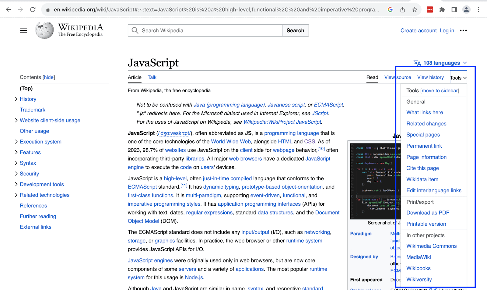Expand the Syntax section in Contents
Screen dimensions: 487x290
click(x=16, y=163)
